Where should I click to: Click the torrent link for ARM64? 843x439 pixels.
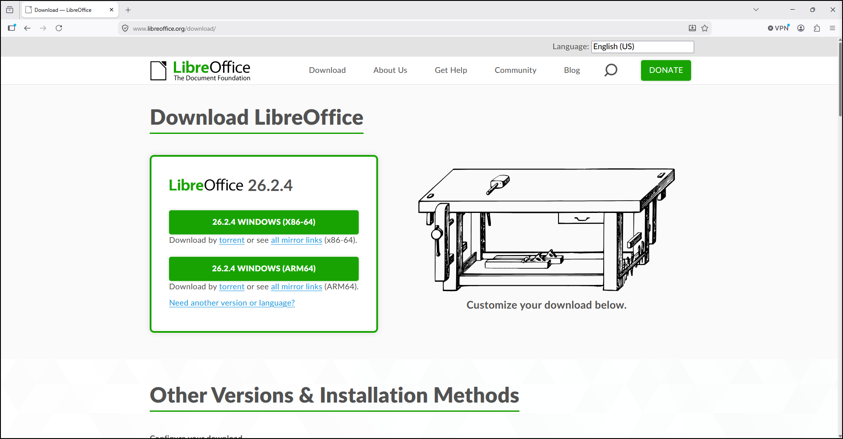[x=232, y=287]
